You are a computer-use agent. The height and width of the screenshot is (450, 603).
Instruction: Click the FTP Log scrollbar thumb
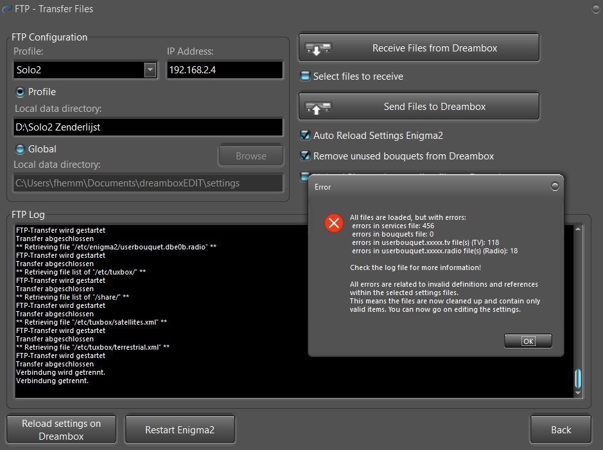click(x=577, y=379)
